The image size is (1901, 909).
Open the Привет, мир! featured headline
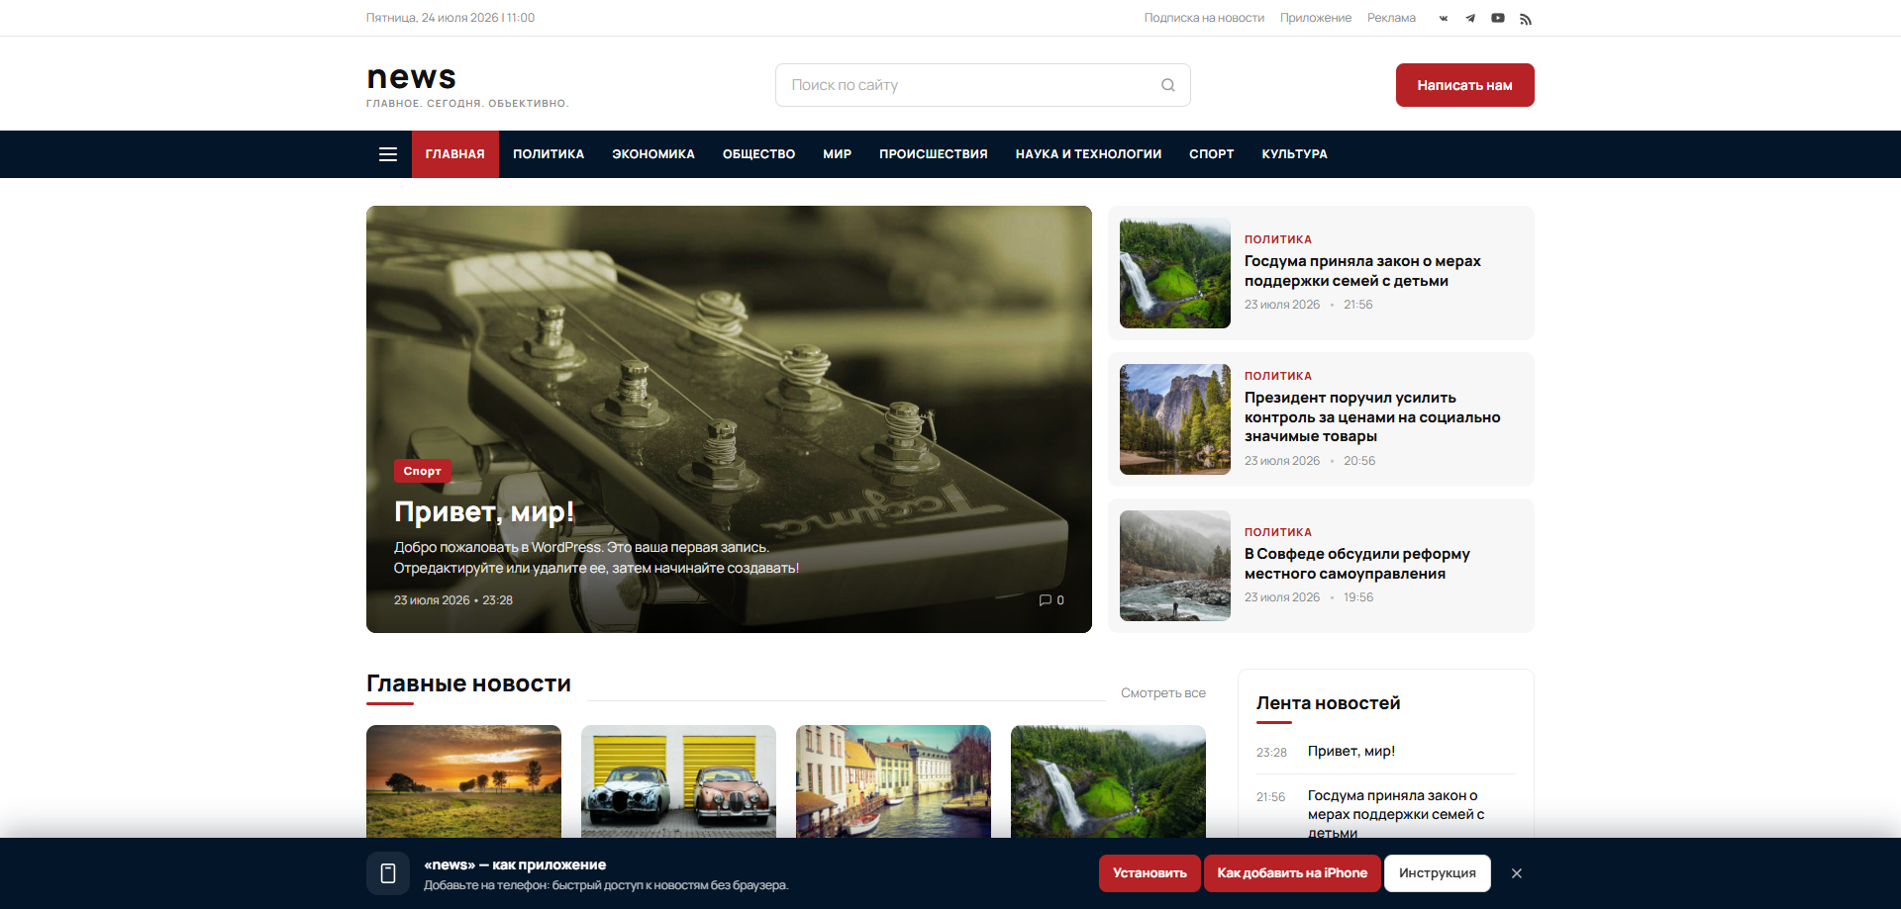click(484, 512)
